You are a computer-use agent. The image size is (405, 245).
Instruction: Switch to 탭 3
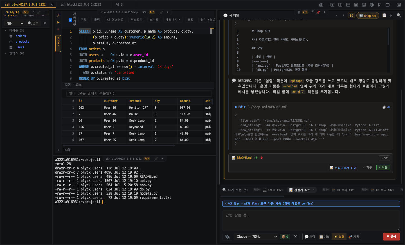119,4
